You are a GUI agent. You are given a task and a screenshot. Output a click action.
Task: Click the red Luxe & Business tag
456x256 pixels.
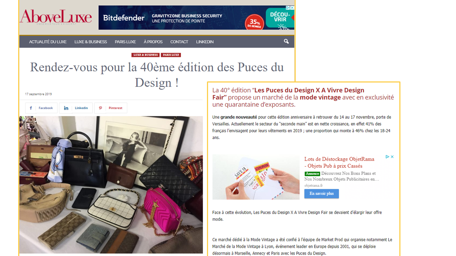point(145,55)
